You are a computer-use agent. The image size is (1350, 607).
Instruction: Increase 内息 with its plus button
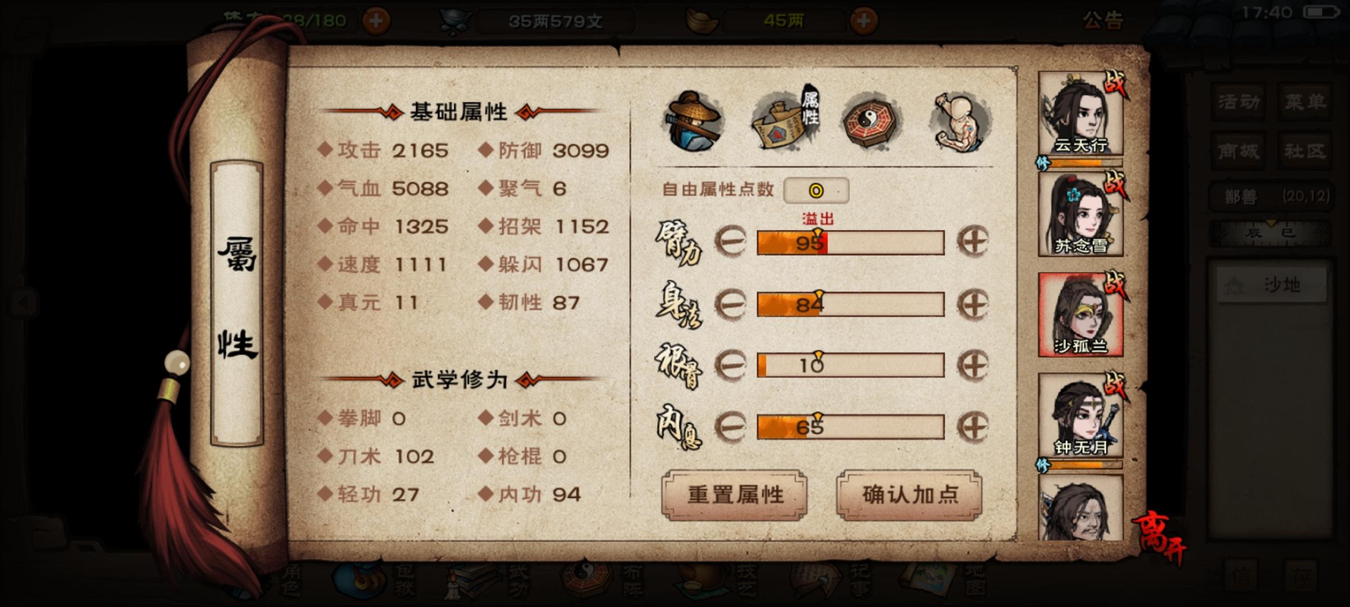click(973, 427)
